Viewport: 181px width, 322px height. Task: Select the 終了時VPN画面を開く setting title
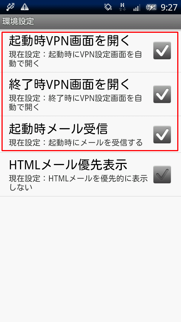coord(69,84)
